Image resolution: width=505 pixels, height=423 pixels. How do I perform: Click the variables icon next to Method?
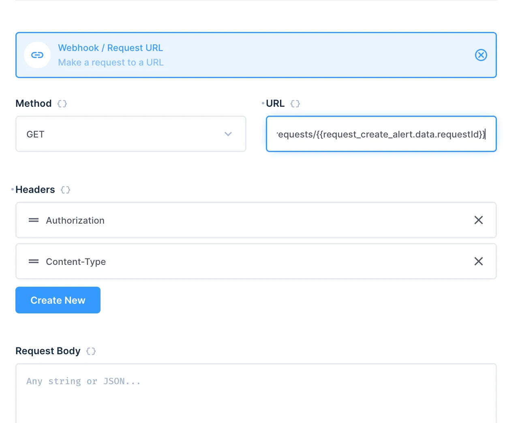pos(62,104)
